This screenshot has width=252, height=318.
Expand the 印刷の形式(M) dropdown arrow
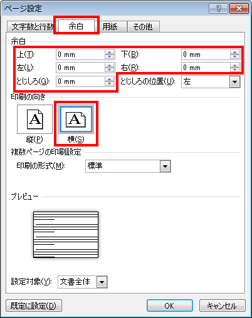pos(165,166)
